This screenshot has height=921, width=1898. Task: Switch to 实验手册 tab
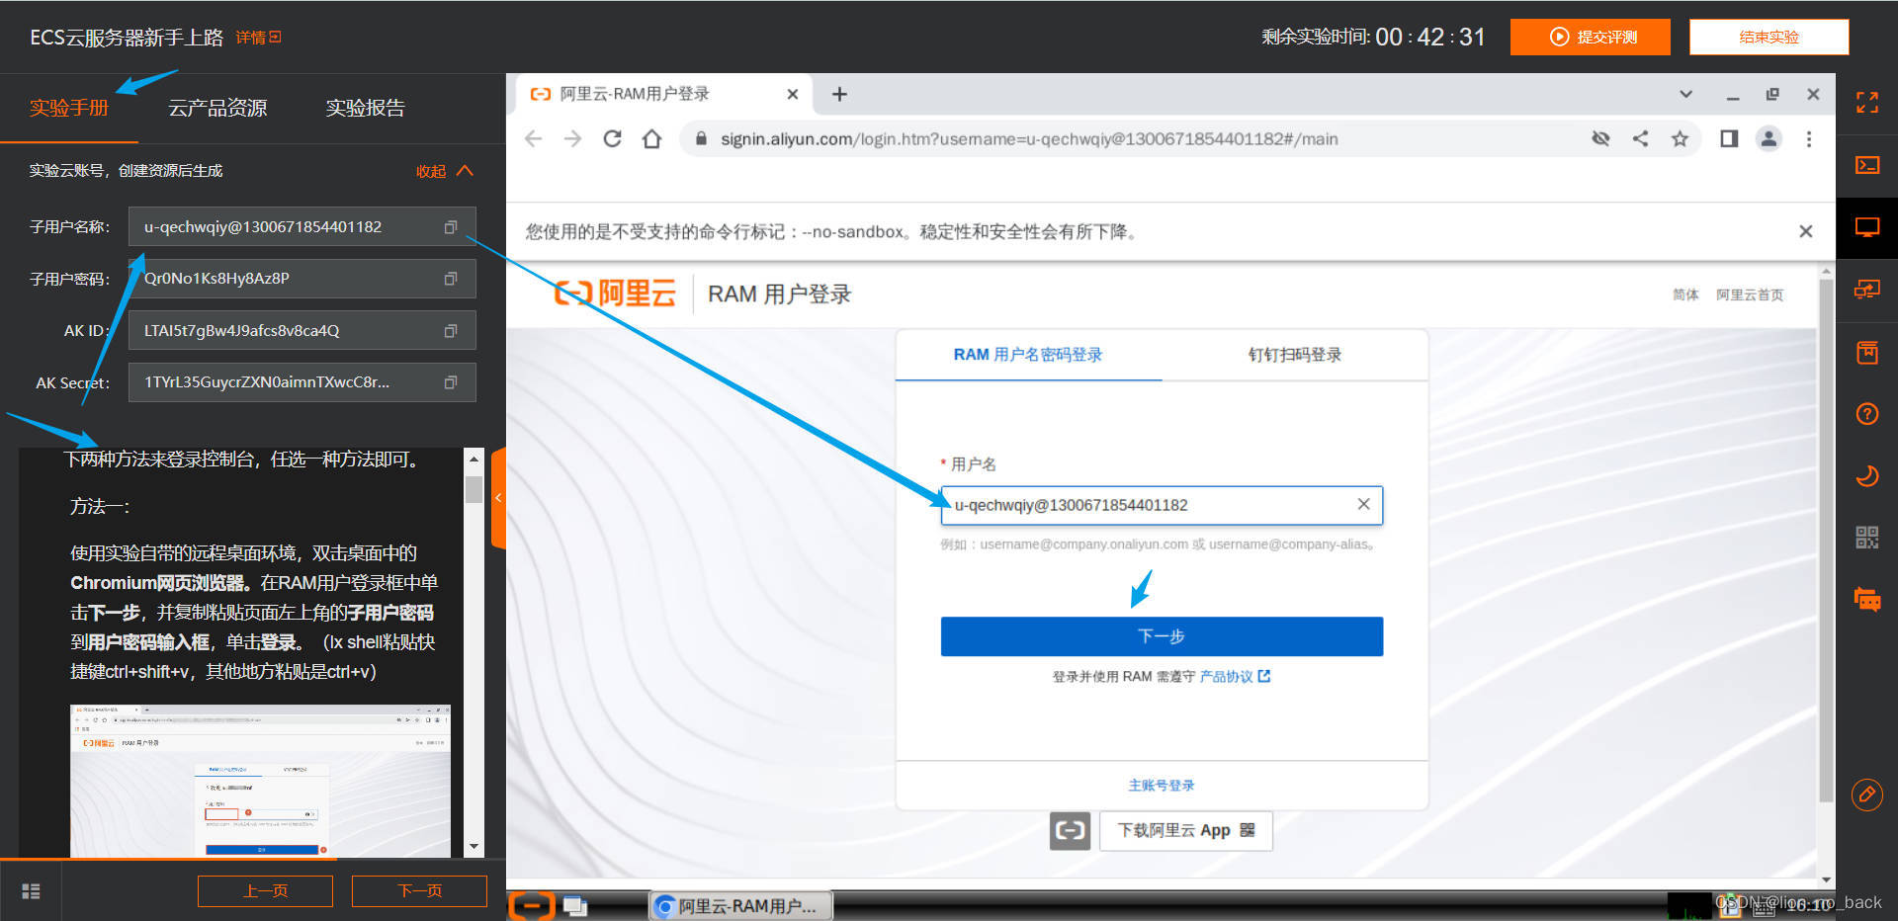coord(68,108)
